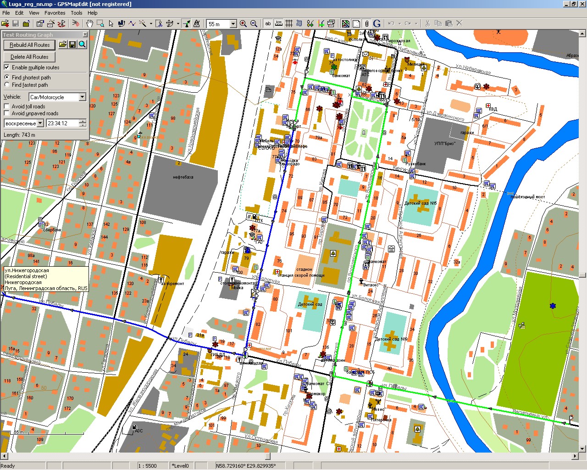Click the 'Пешеходный мост' map label
Image resolution: width=587 pixels, height=470 pixels.
[528, 197]
